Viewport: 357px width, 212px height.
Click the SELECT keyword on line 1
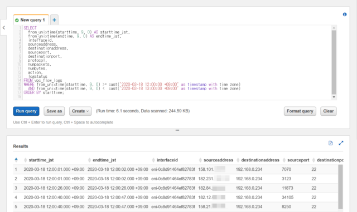pos(30,28)
